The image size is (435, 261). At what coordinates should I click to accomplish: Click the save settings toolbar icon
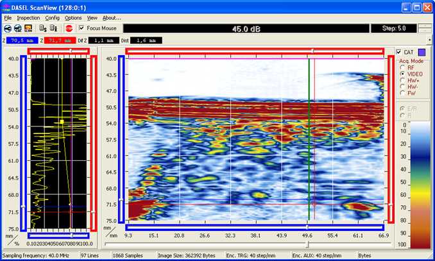point(42,28)
